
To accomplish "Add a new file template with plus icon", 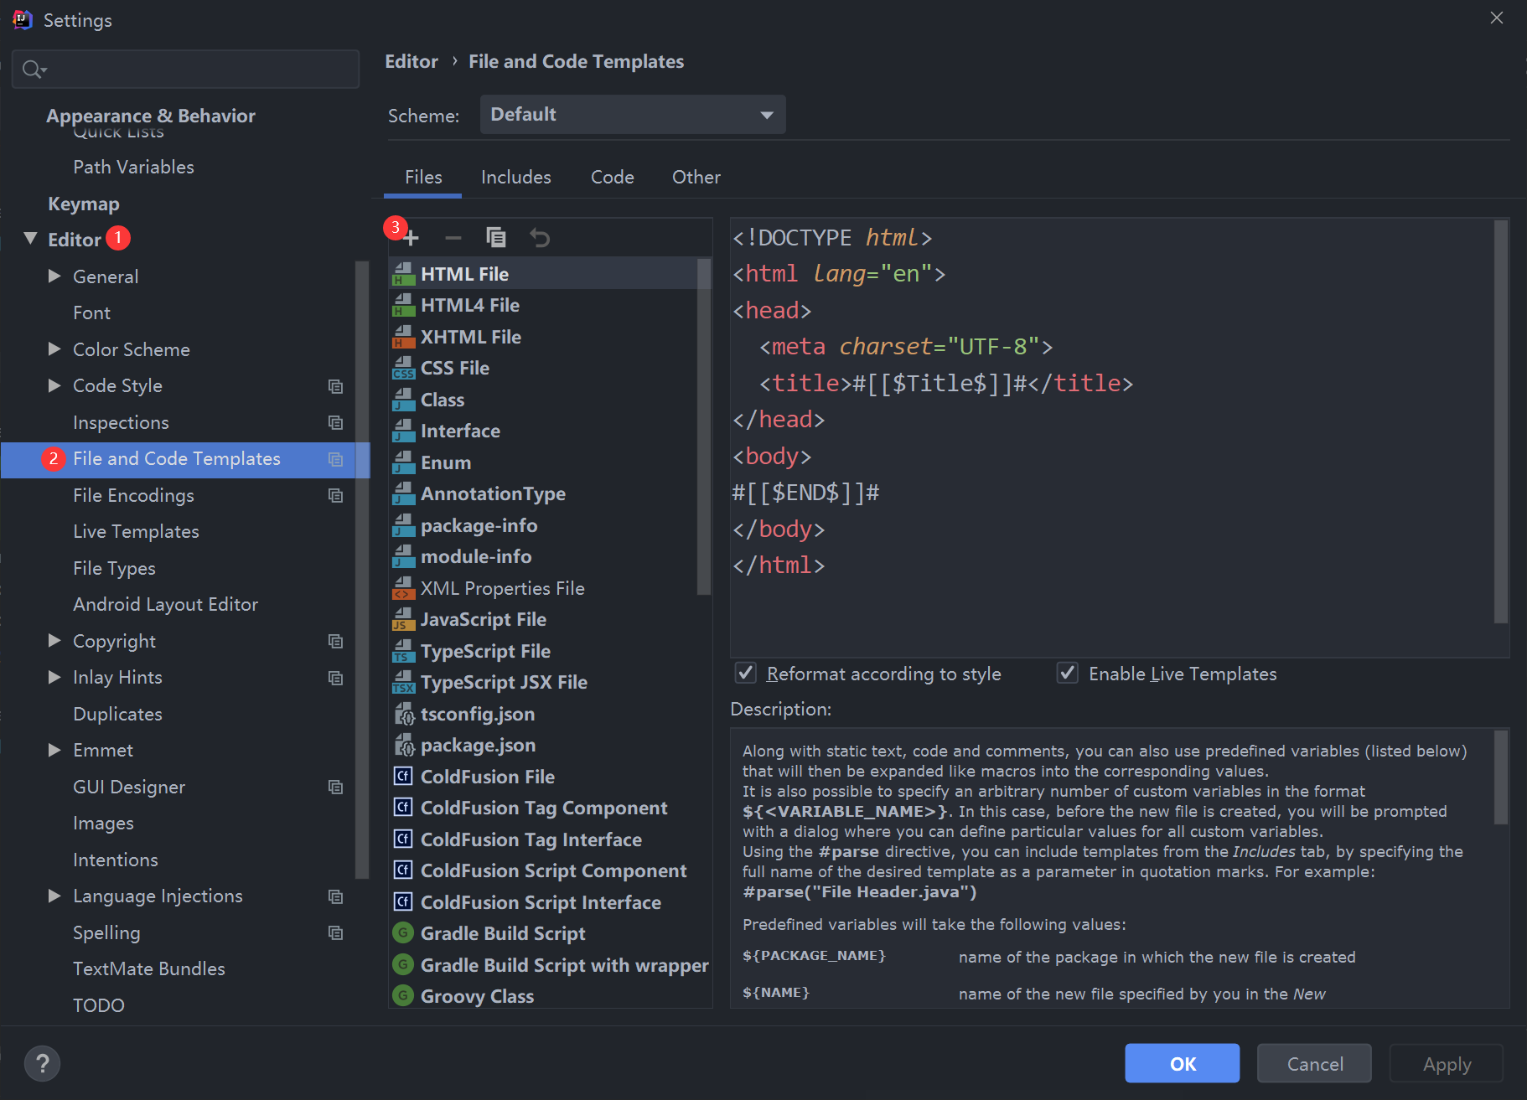I will [411, 239].
